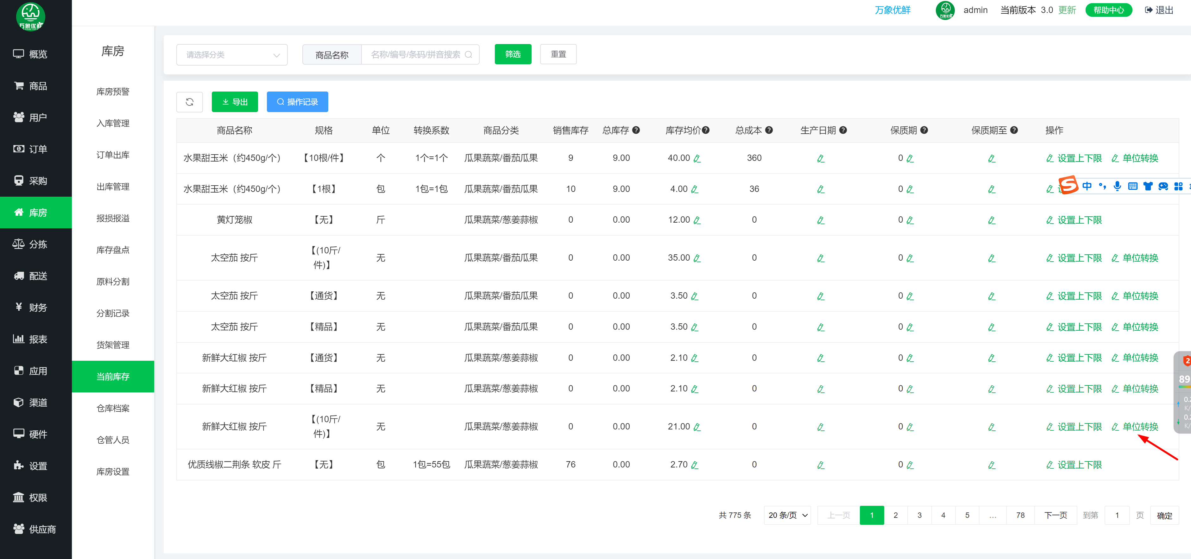Click 确定 to confirm page jump
This screenshot has width=1191, height=559.
pyautogui.click(x=1164, y=516)
